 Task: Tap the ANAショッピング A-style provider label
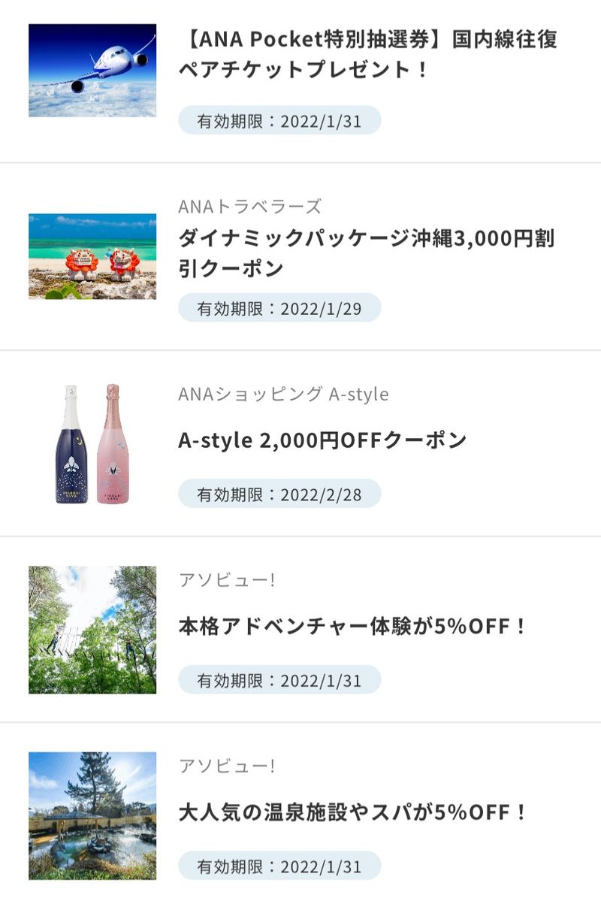click(x=283, y=394)
